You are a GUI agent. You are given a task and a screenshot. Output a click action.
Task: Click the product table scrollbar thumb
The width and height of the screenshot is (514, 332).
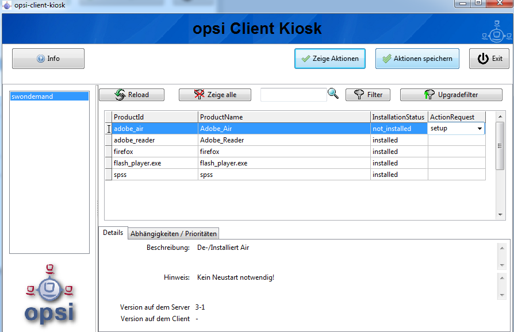[x=500, y=146]
